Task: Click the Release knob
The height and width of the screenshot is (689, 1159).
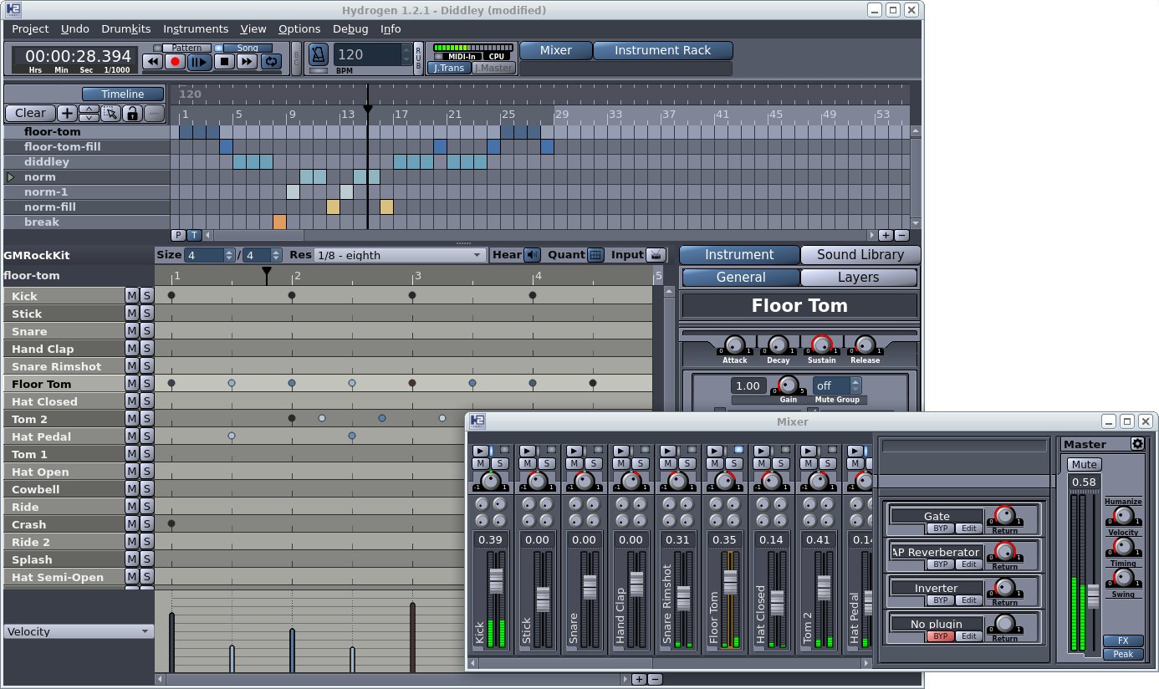Action: (865, 344)
